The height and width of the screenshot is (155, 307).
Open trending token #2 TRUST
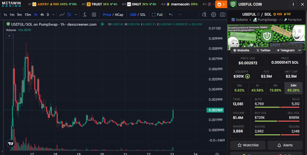click(x=100, y=4)
